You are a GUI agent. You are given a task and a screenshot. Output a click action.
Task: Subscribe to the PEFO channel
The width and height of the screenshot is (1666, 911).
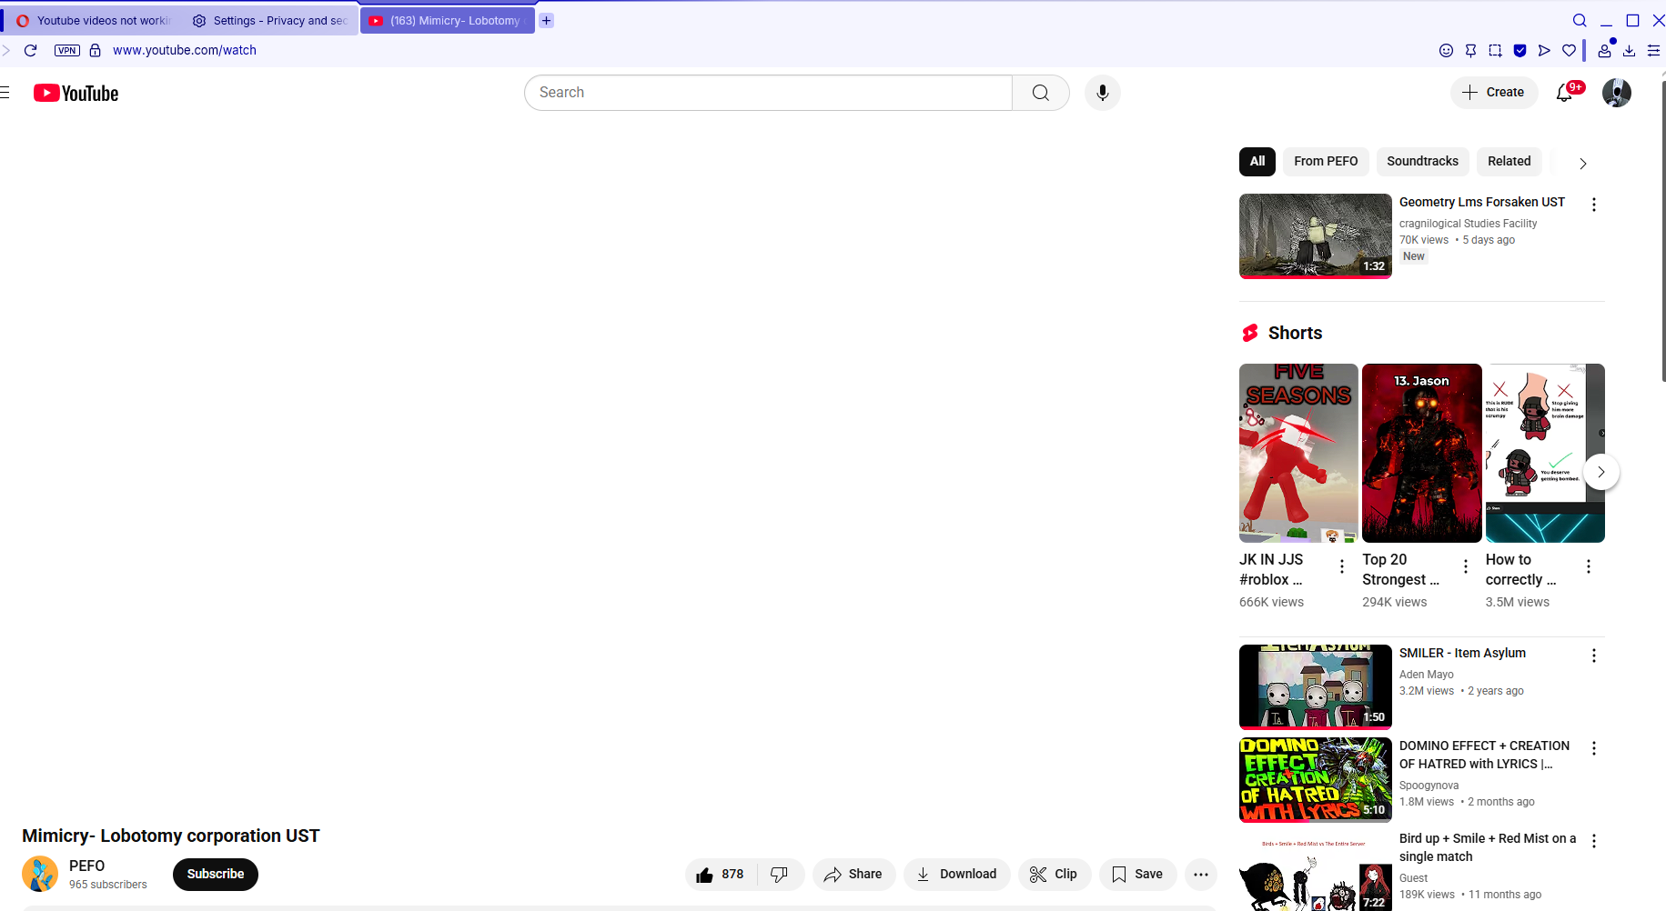(x=216, y=874)
